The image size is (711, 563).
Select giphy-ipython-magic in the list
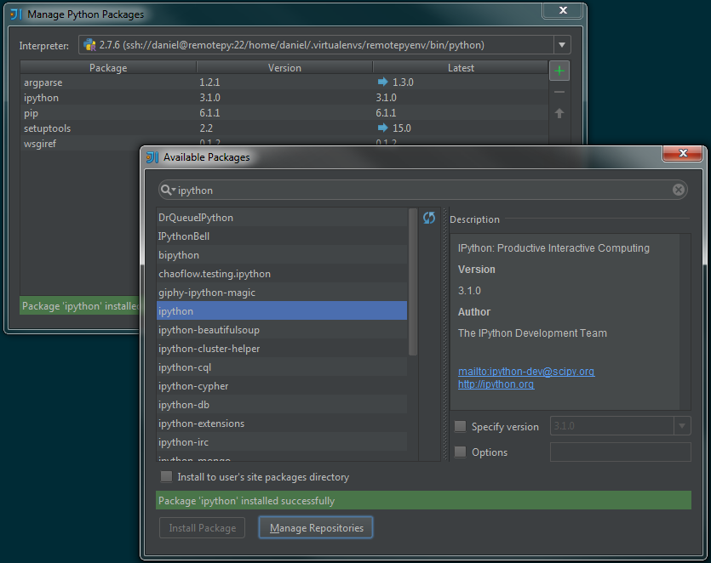tap(282, 293)
